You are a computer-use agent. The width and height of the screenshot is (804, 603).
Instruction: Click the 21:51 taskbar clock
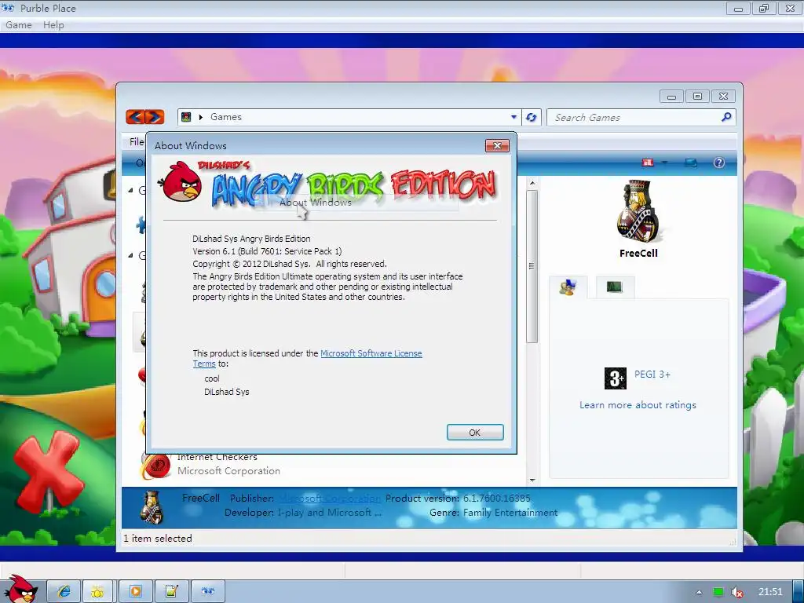pyautogui.click(x=770, y=592)
